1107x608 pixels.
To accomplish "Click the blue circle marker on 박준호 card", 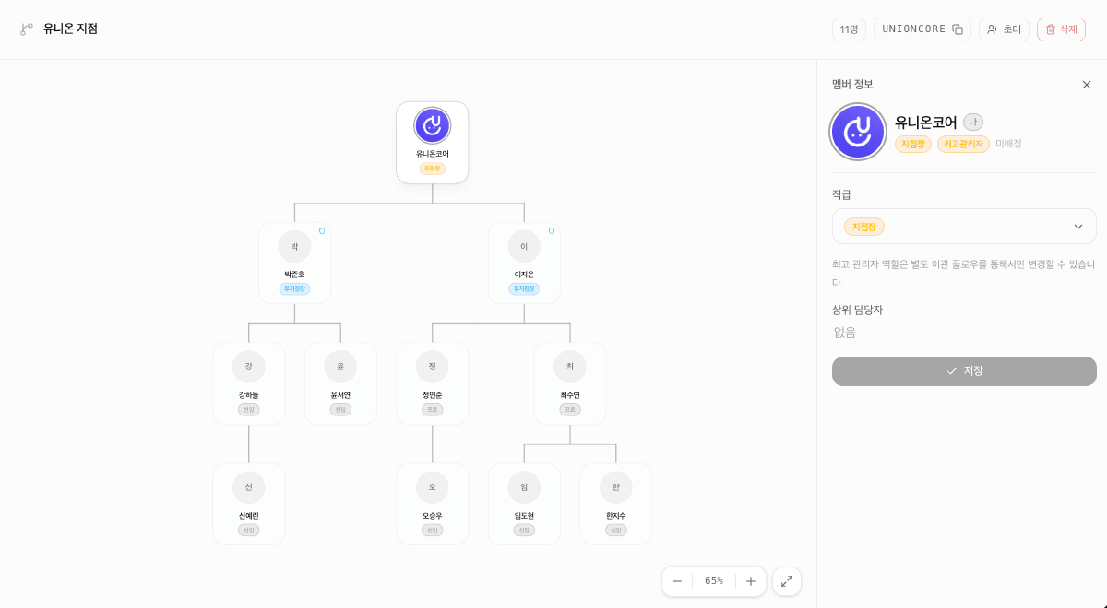I will point(322,231).
